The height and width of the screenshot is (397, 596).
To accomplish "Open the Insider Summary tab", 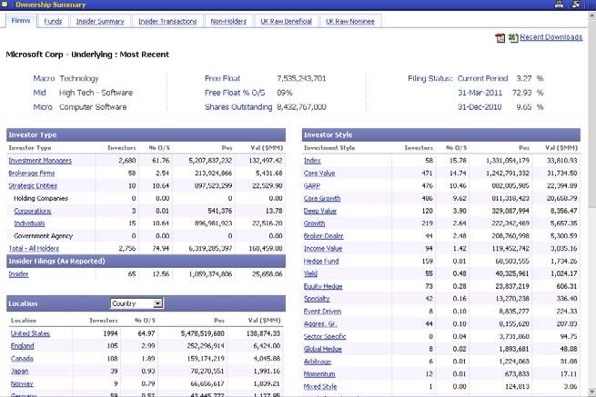I will pyautogui.click(x=100, y=21).
